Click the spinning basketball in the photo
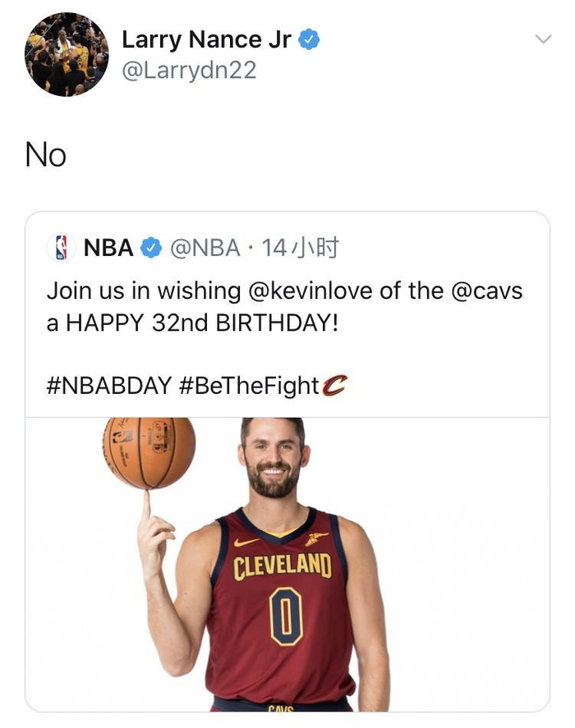Viewport: 575px width, 728px height. pos(149,452)
